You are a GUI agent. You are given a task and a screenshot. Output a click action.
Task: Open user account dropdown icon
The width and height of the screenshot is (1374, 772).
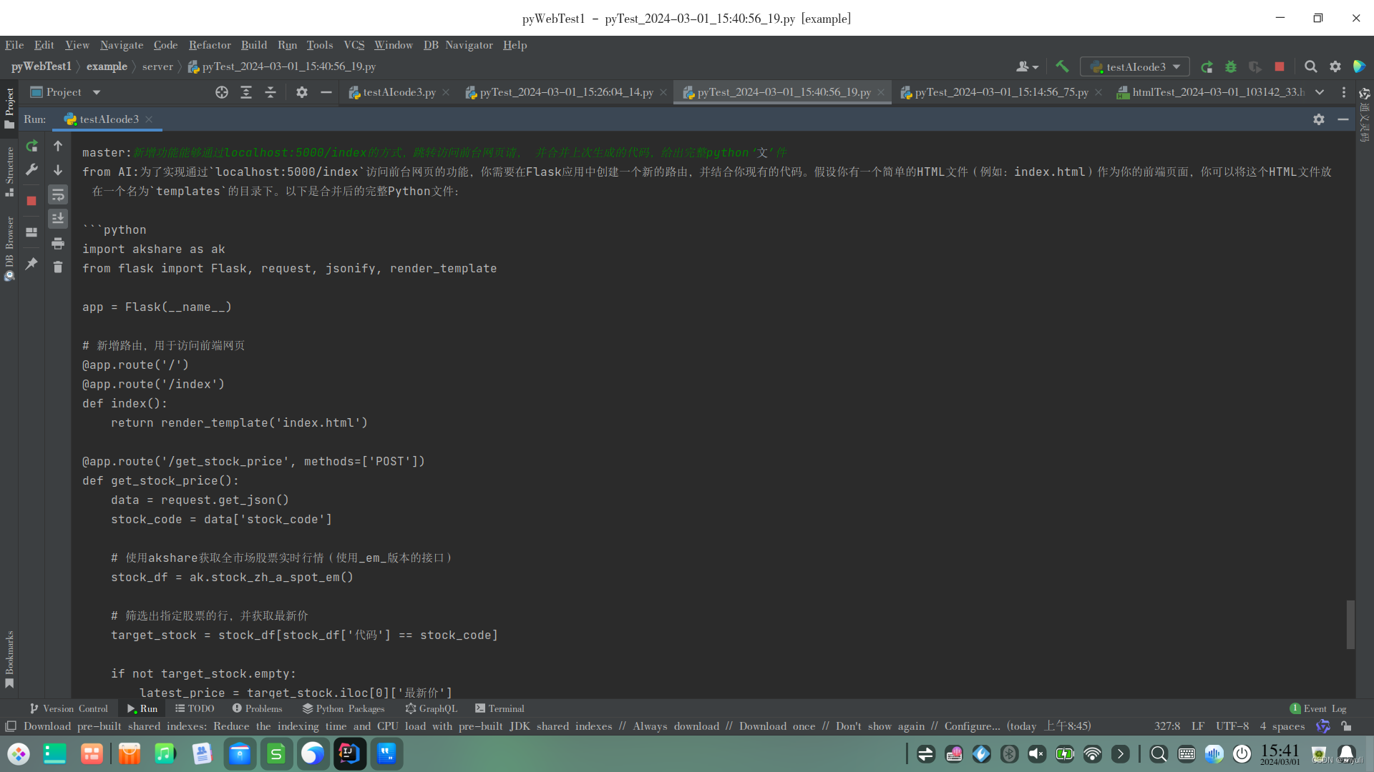click(x=1027, y=66)
